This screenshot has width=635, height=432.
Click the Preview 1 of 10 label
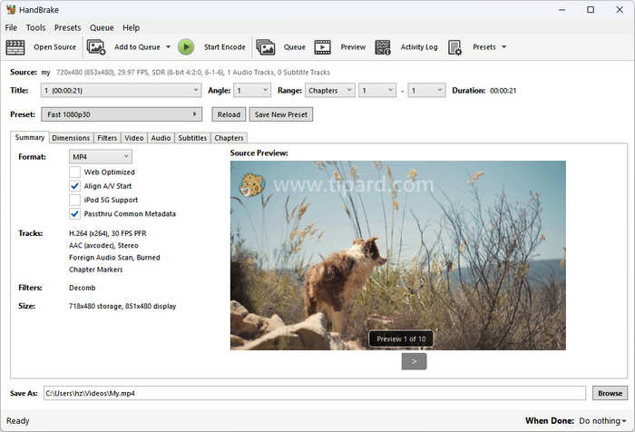[401, 339]
